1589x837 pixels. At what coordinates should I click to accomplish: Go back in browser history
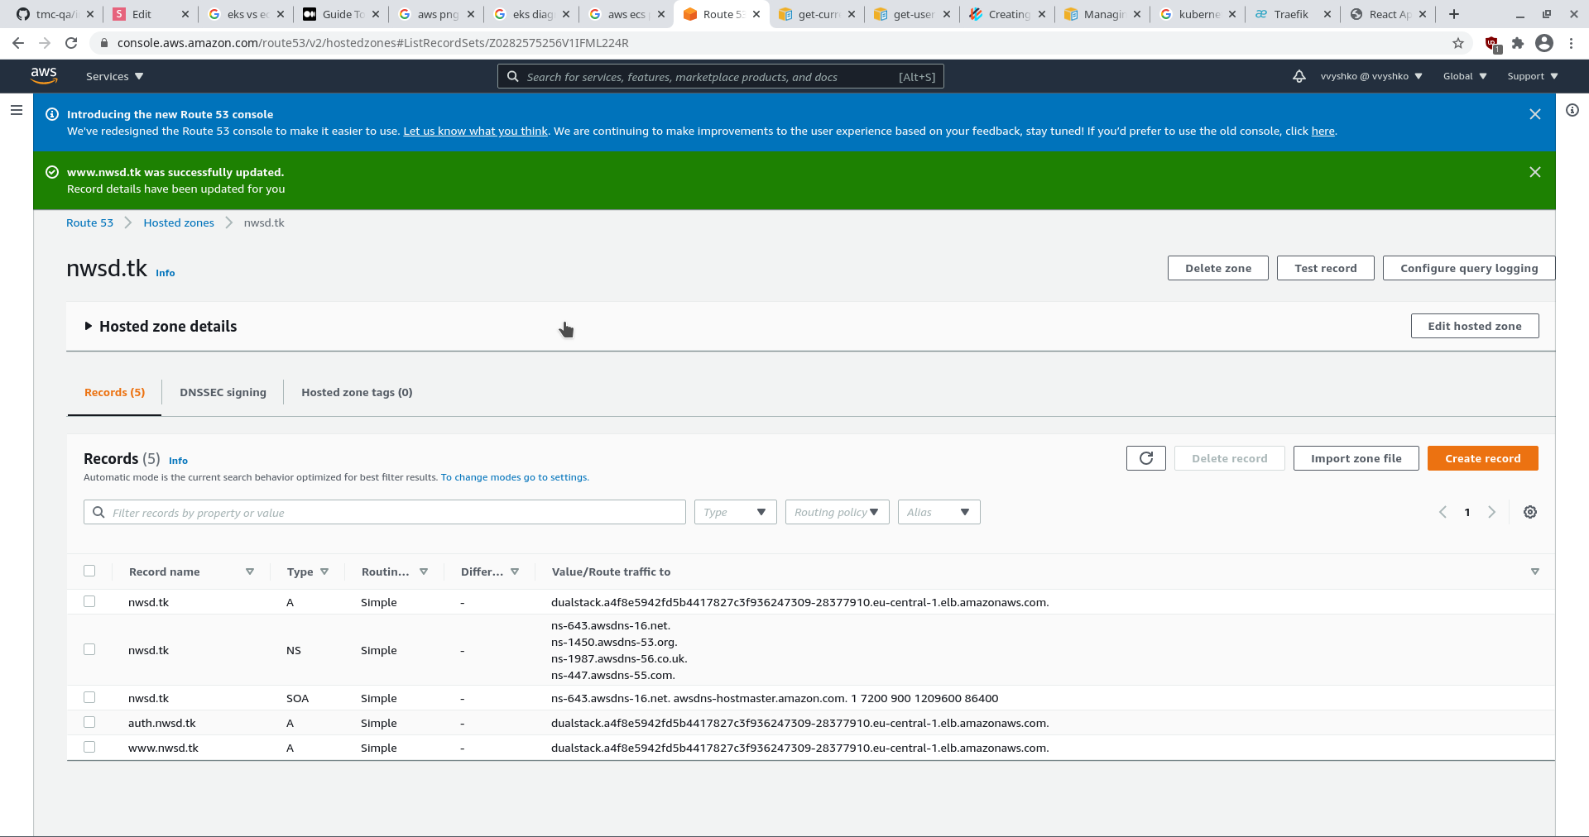18,43
